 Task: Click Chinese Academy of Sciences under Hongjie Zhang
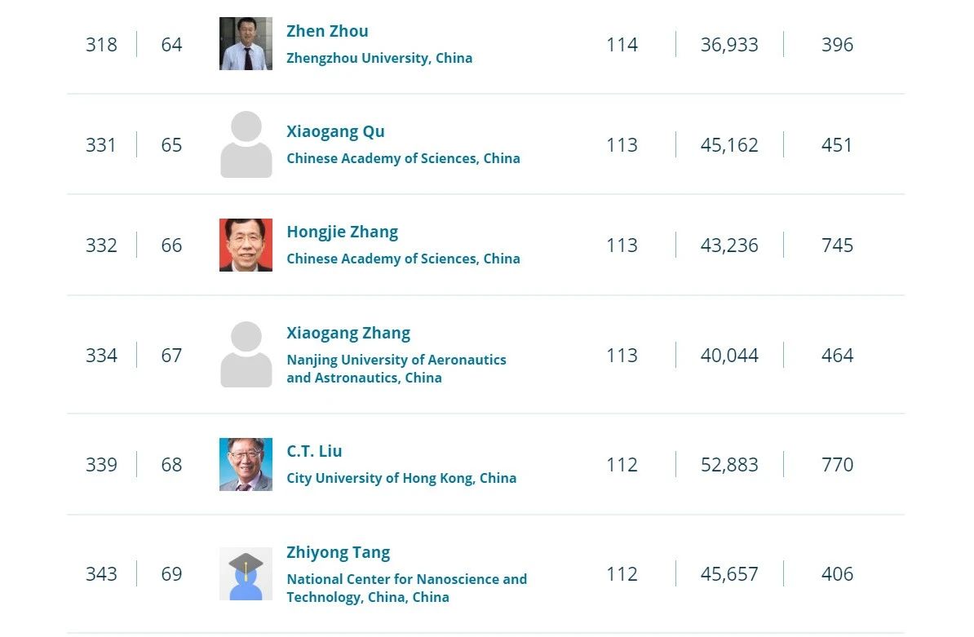coord(403,259)
